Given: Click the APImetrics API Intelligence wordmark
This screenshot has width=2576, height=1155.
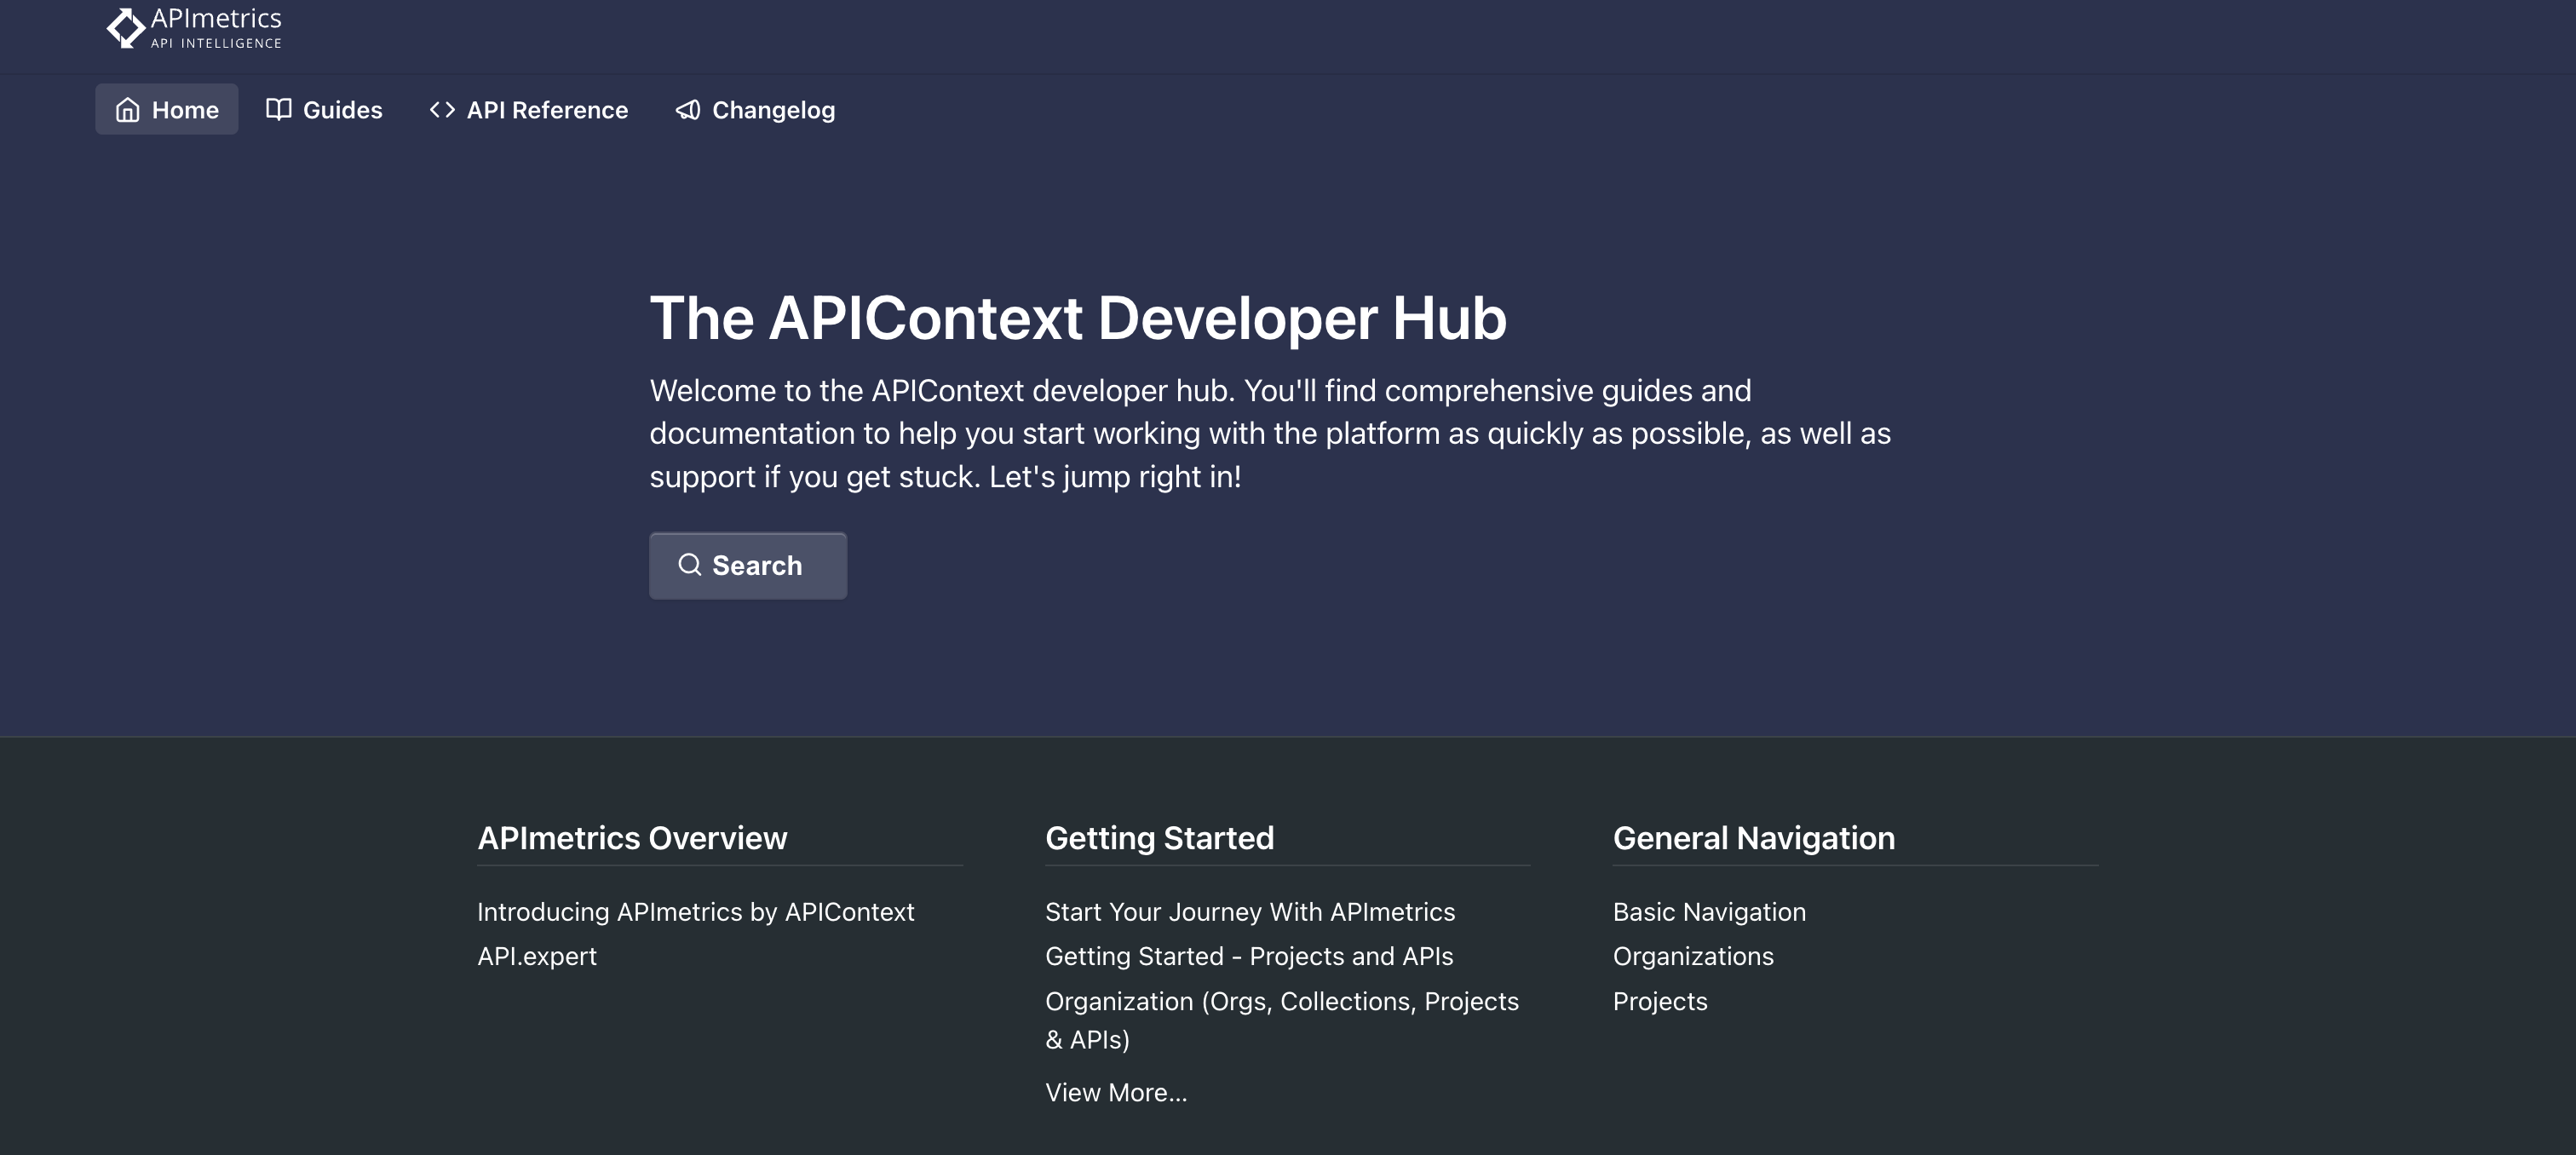Looking at the screenshot, I should click(x=216, y=28).
